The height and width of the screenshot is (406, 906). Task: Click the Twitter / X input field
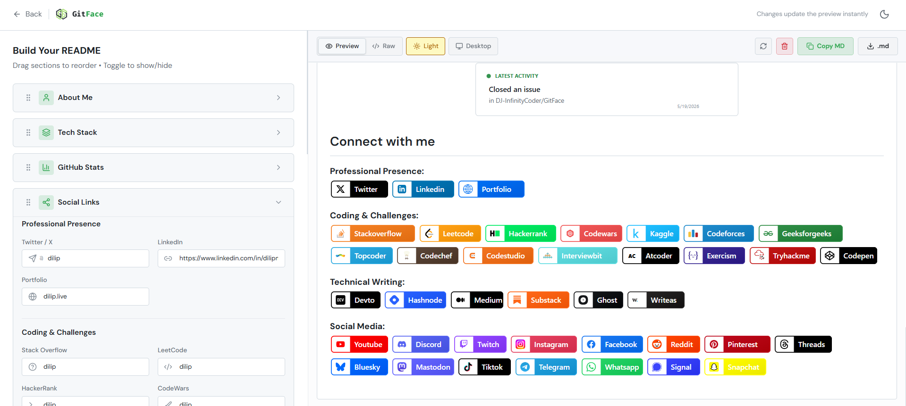(85, 258)
